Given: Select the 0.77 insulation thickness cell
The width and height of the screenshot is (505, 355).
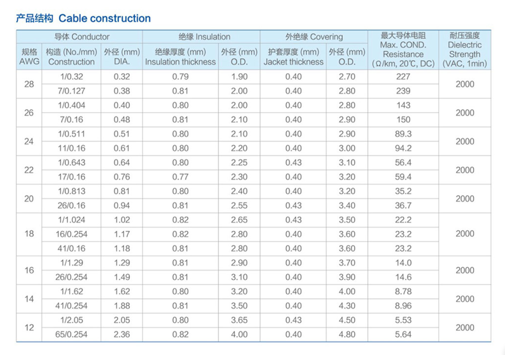Looking at the screenshot, I should click(180, 177).
